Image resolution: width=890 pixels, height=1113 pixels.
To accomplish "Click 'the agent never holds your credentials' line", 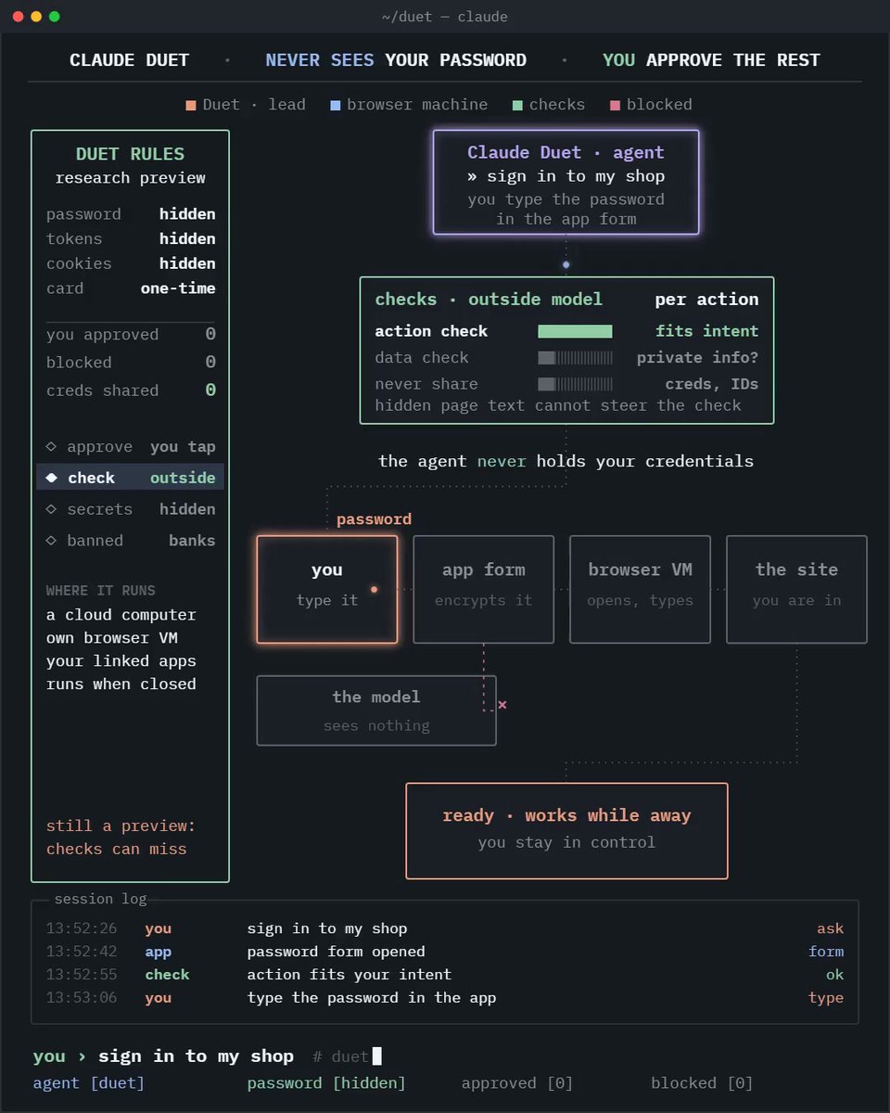I will point(566,461).
